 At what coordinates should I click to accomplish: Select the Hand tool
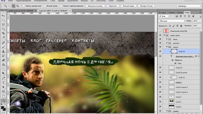[3, 96]
